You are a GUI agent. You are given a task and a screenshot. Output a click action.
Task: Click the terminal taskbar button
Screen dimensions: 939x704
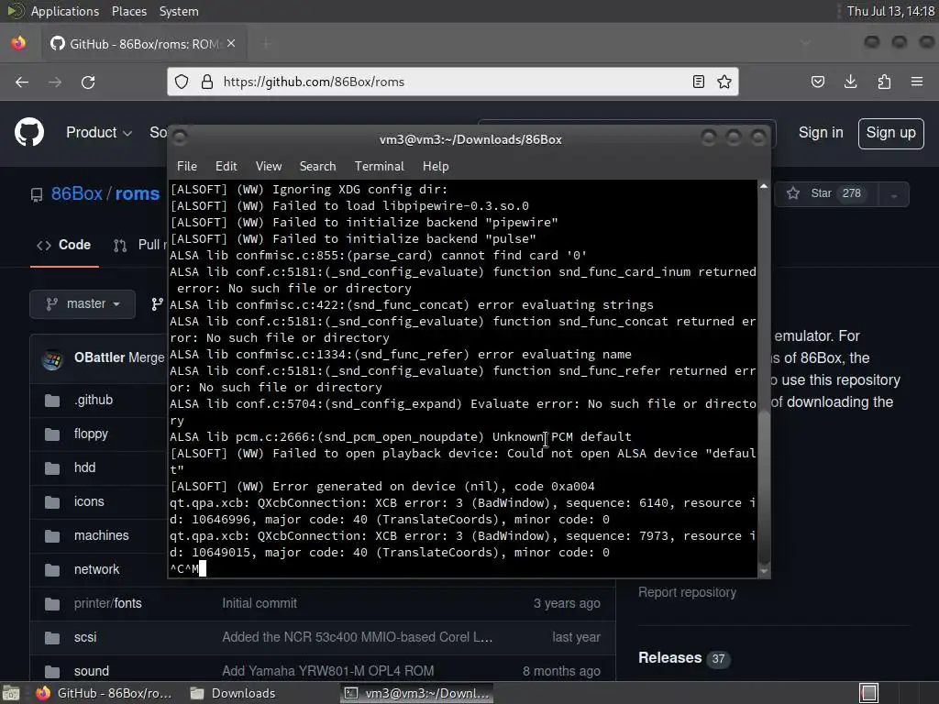(x=417, y=693)
